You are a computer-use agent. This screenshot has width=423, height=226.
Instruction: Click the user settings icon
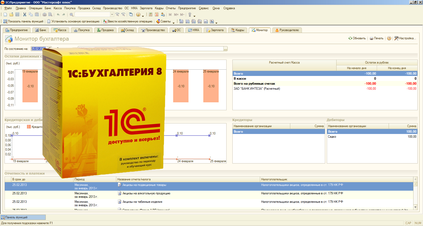[x=163, y=15]
